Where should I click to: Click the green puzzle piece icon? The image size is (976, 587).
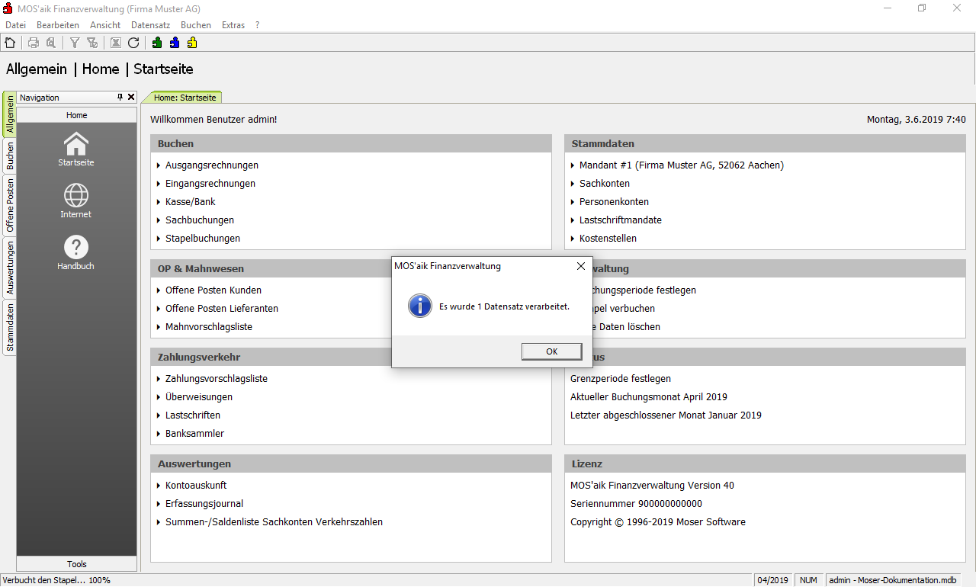157,43
